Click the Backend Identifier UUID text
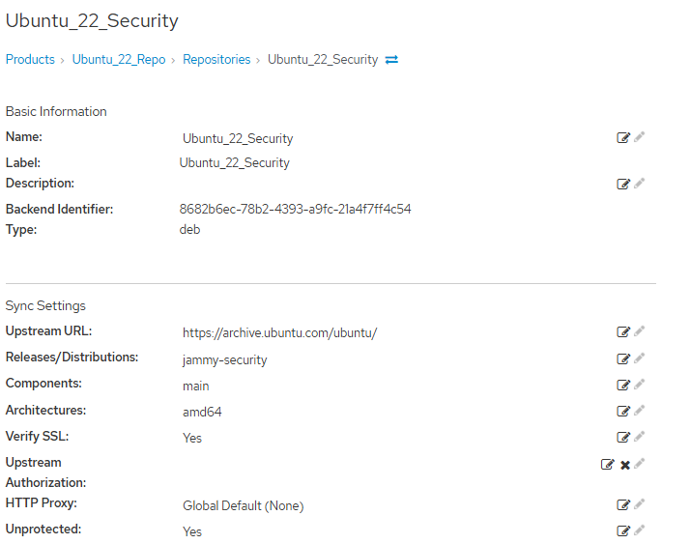Screen dimensions: 691x544 295,209
